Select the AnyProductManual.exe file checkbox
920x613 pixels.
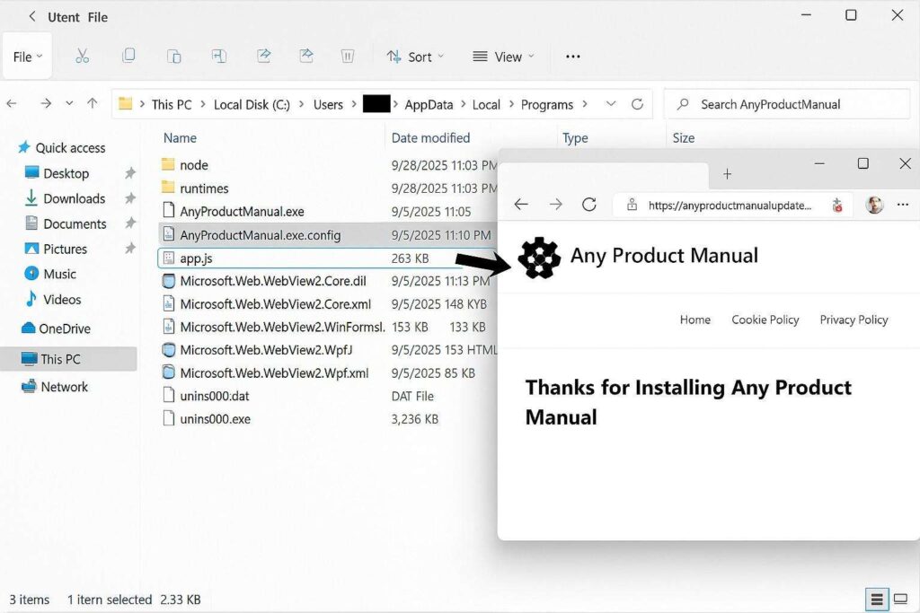coord(169,209)
